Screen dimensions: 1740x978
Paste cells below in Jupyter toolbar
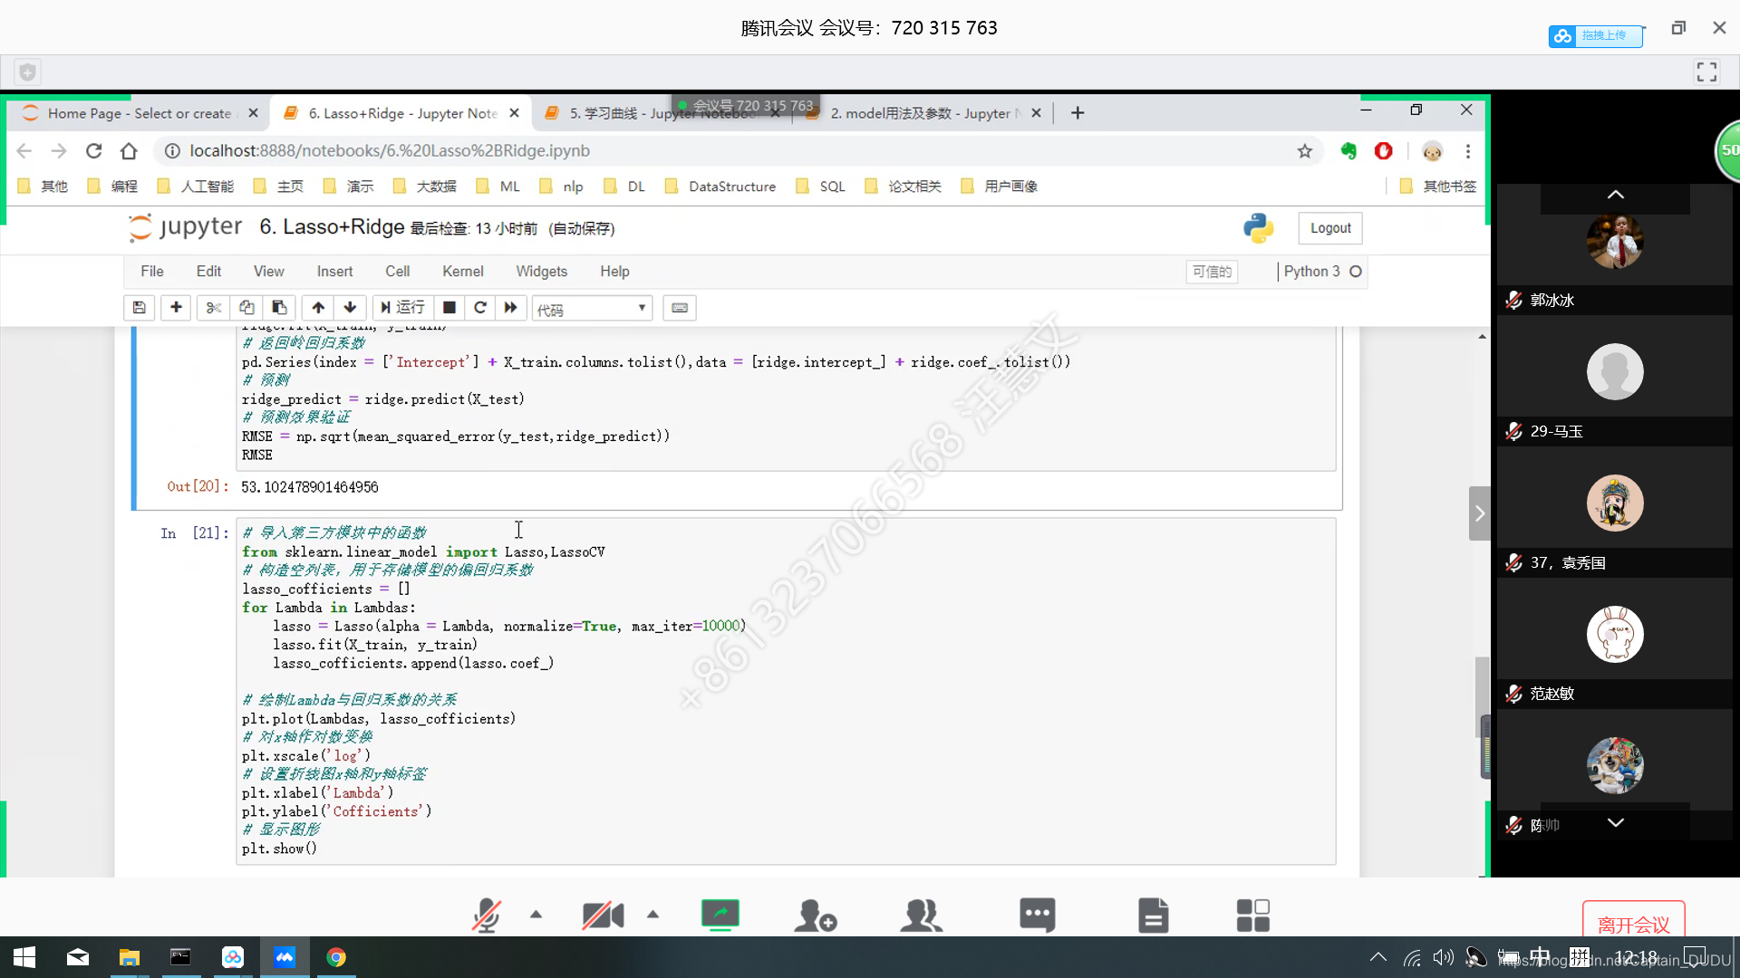pos(279,308)
